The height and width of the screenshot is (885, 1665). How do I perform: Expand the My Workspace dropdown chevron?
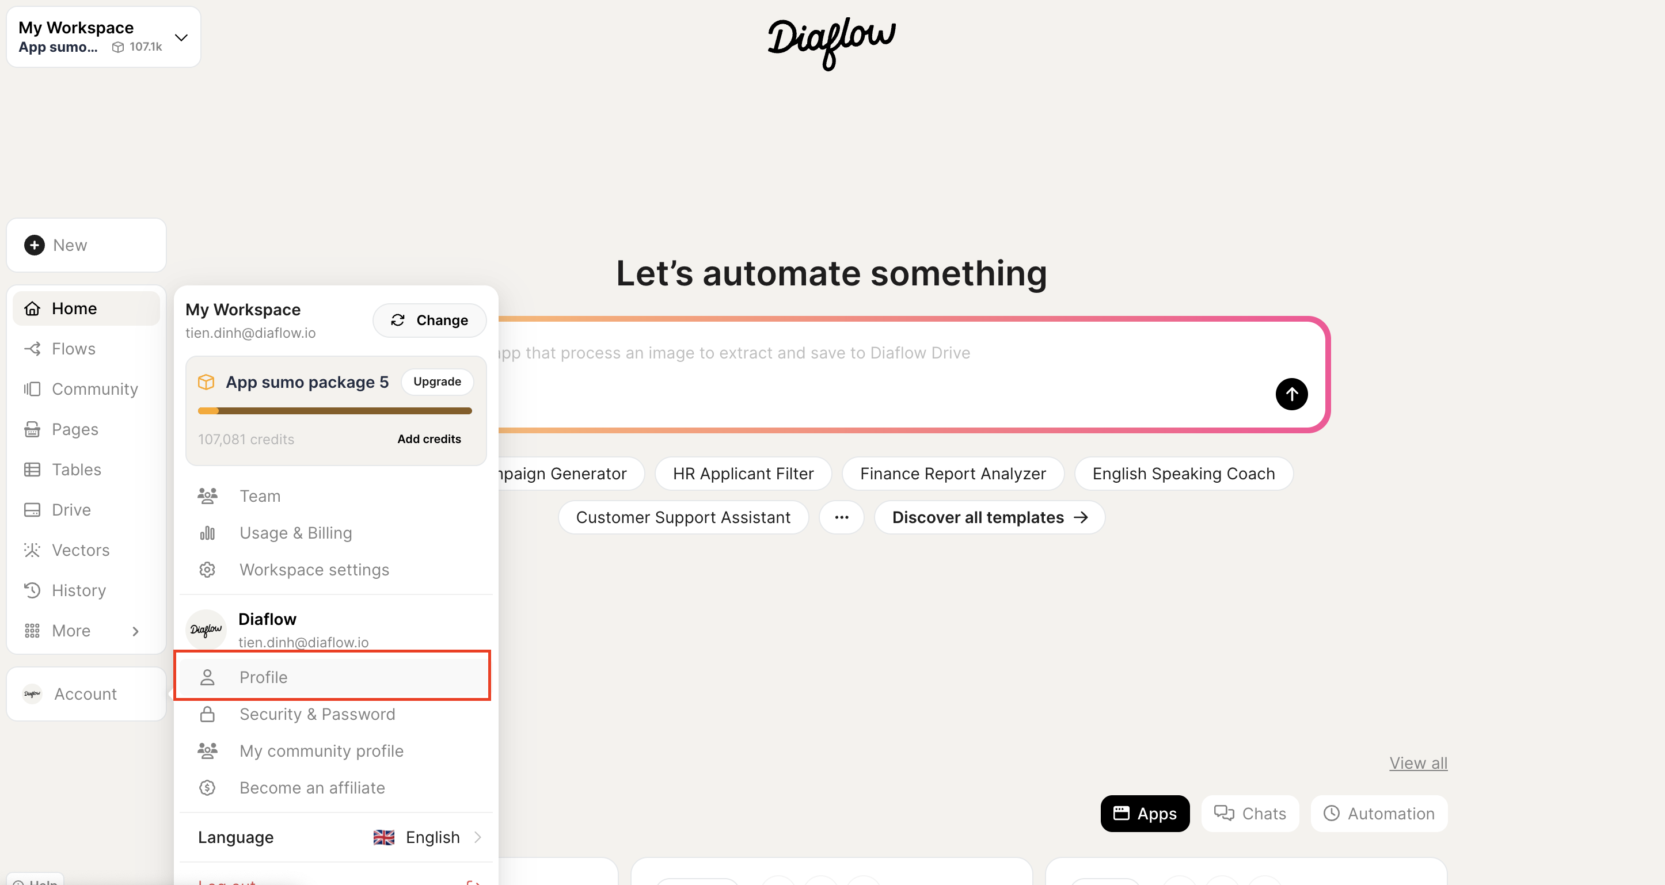point(181,37)
